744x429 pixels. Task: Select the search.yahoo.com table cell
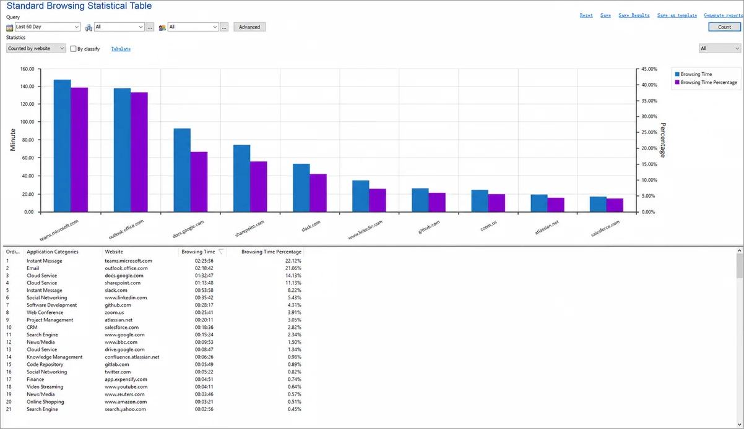[x=125, y=409]
